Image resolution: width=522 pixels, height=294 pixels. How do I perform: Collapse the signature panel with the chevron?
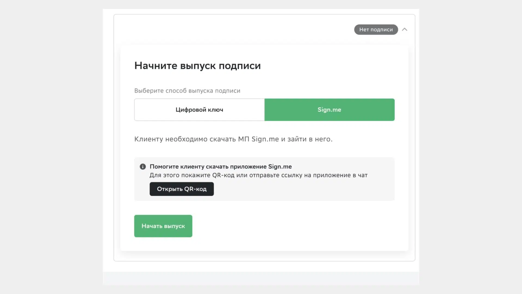[x=405, y=29]
